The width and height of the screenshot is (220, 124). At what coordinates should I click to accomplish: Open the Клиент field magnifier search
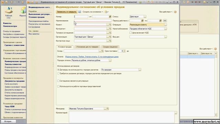[x=110, y=25]
